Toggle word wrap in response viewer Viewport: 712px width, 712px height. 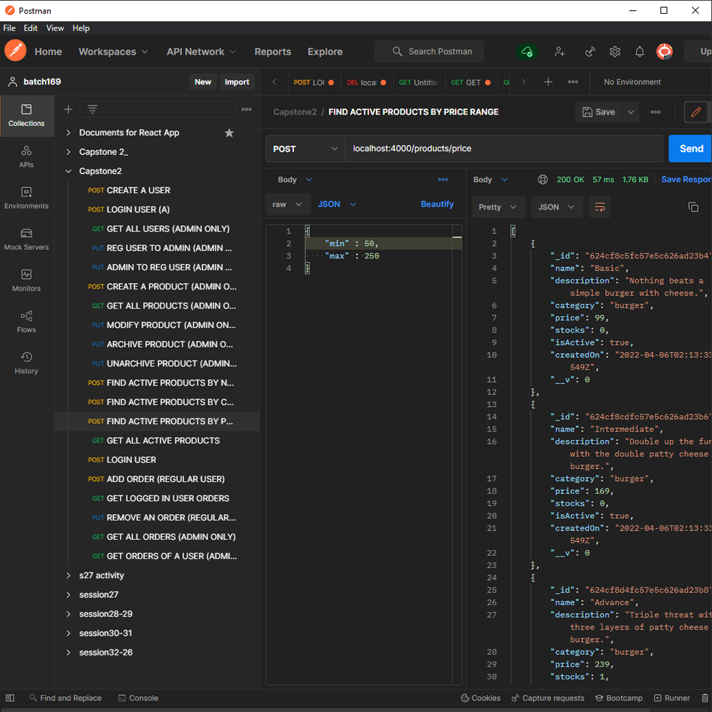click(599, 207)
